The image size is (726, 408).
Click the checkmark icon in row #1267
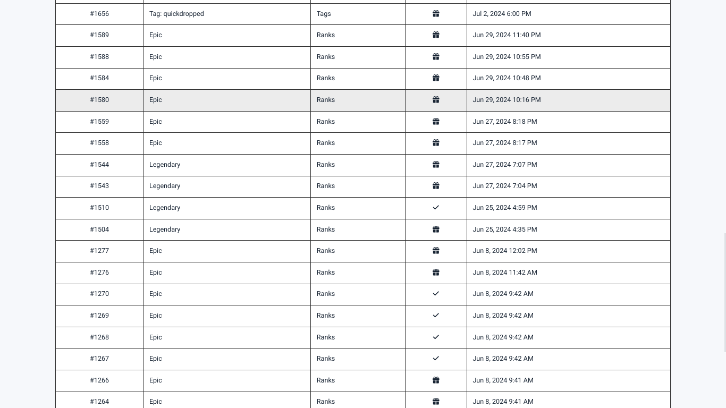click(x=436, y=359)
